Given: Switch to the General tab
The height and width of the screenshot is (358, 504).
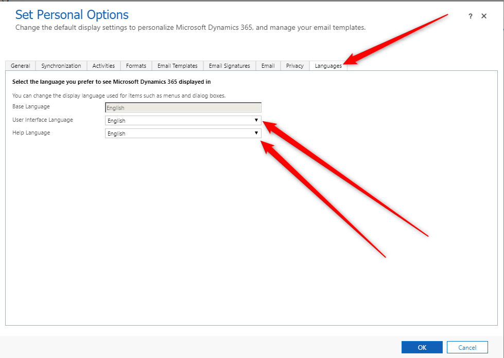Looking at the screenshot, I should tap(21, 66).
